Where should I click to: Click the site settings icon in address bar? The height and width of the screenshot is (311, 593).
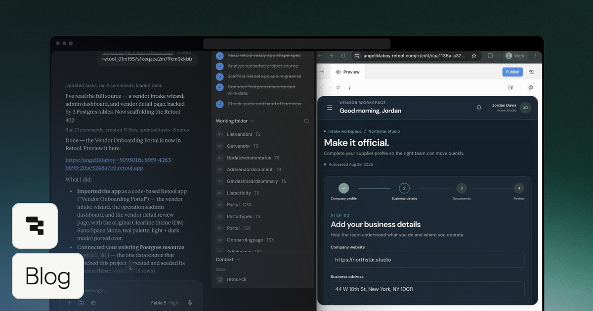357,56
